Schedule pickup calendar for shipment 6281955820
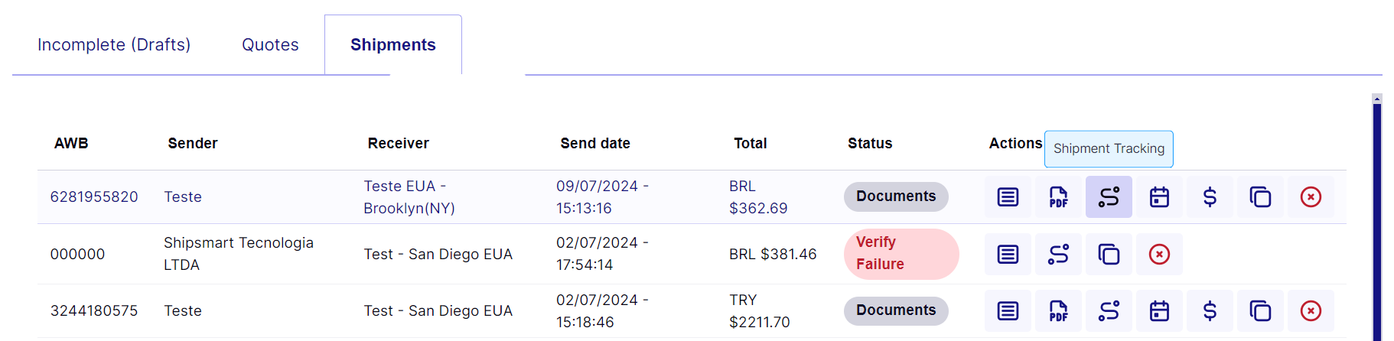This screenshot has width=1394, height=341. coord(1159,197)
